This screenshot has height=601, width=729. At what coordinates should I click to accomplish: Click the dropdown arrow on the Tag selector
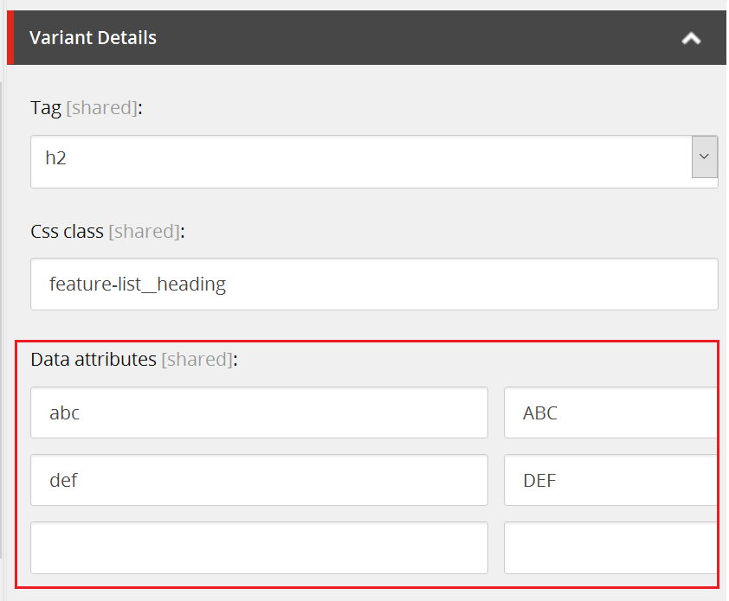(x=705, y=157)
